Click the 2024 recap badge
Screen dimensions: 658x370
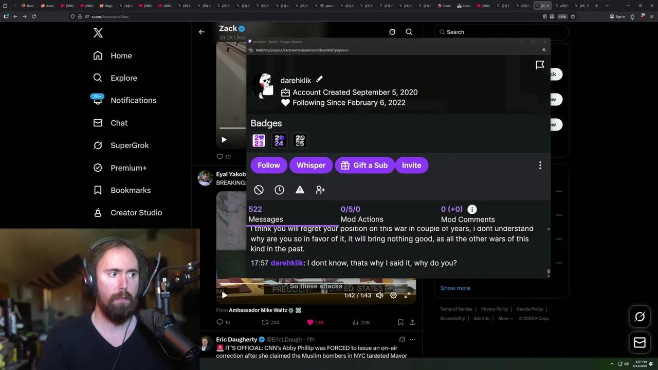[x=279, y=140]
